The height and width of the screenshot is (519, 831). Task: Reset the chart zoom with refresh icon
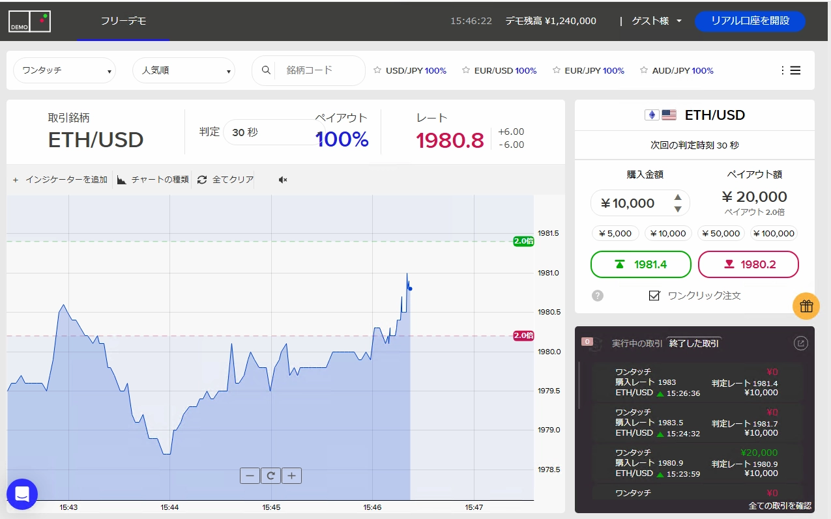[270, 476]
